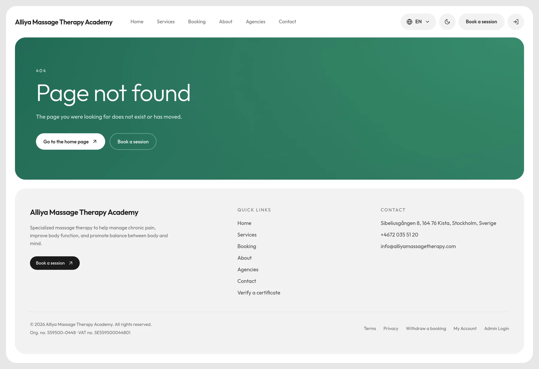The height and width of the screenshot is (369, 539).
Task: Follow the Services quick link in footer
Action: (x=247, y=235)
